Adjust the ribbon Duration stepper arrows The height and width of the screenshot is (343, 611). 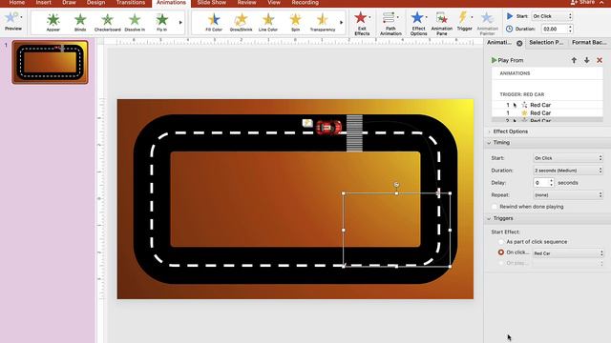571,29
